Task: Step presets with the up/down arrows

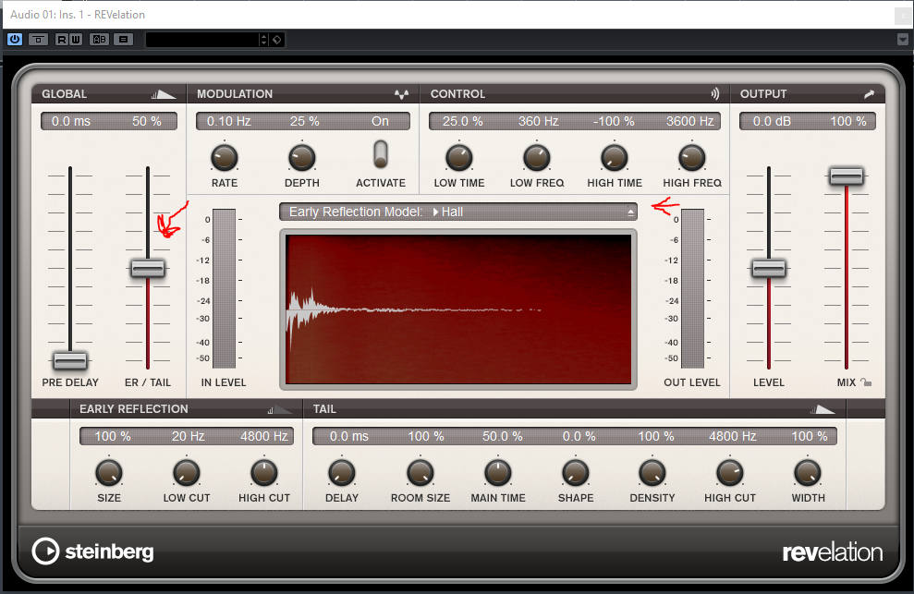Action: click(264, 40)
